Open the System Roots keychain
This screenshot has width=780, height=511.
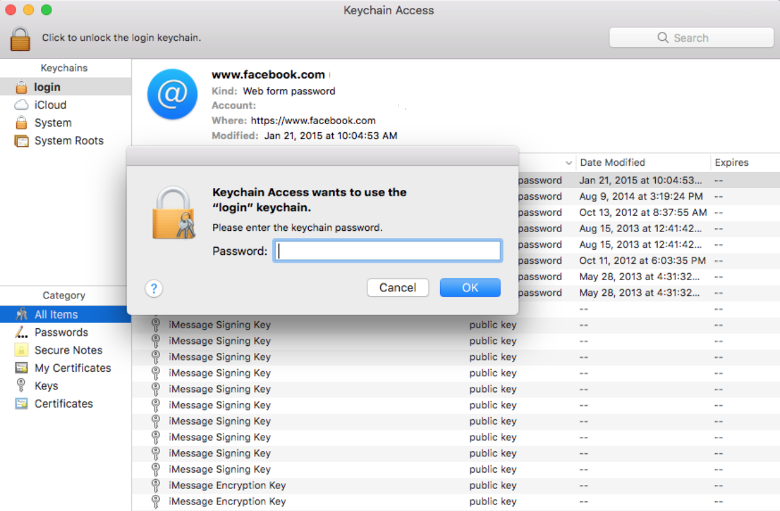[68, 140]
